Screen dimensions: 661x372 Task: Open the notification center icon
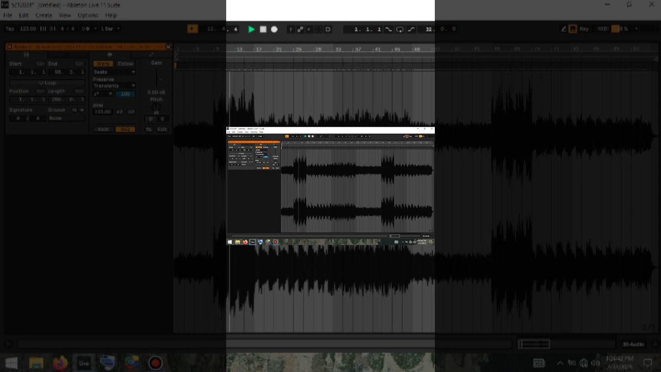pyautogui.click(x=648, y=363)
